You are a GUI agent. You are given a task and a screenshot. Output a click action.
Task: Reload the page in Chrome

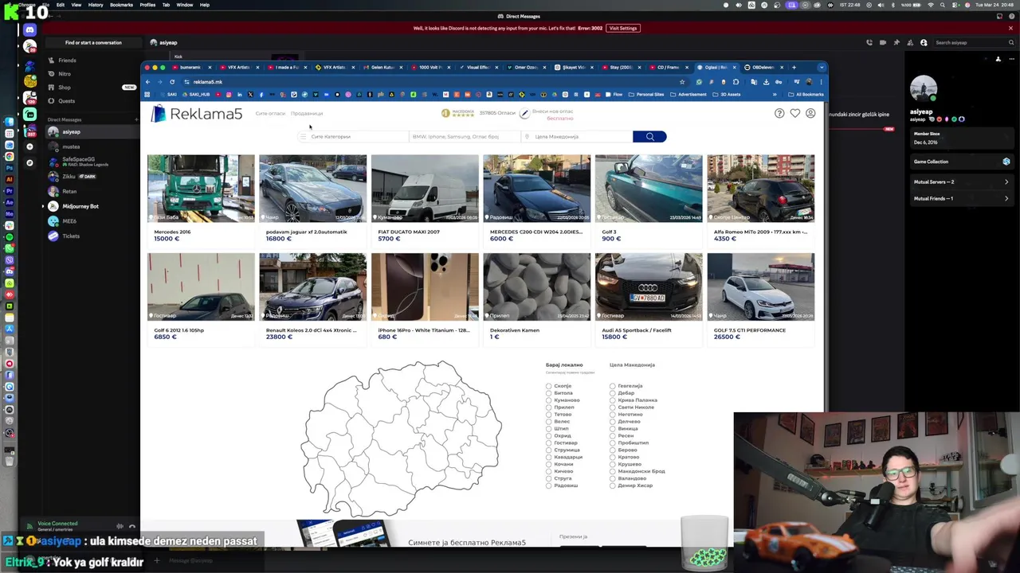click(172, 82)
